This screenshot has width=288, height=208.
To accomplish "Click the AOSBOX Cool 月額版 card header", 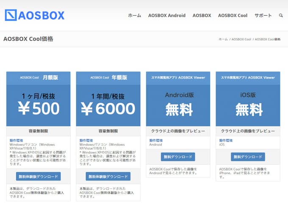I will pyautogui.click(x=38, y=77).
